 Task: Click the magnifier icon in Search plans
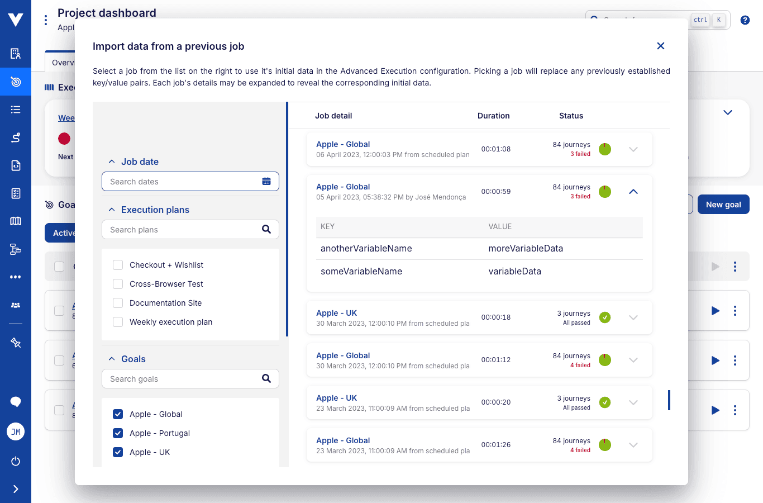click(266, 229)
